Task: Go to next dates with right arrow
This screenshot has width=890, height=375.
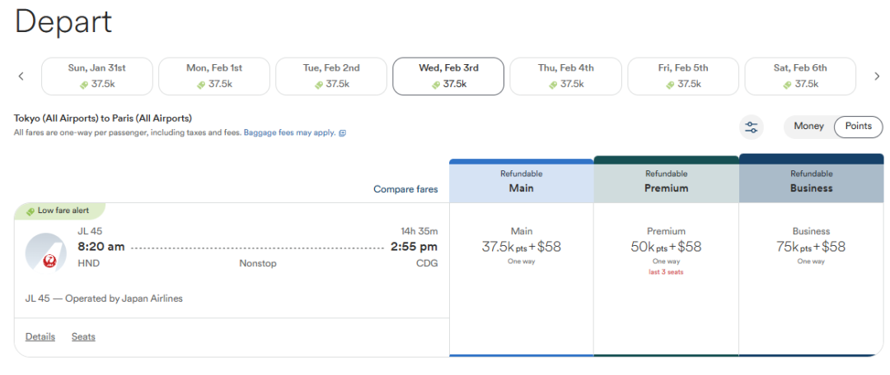Action: click(876, 76)
